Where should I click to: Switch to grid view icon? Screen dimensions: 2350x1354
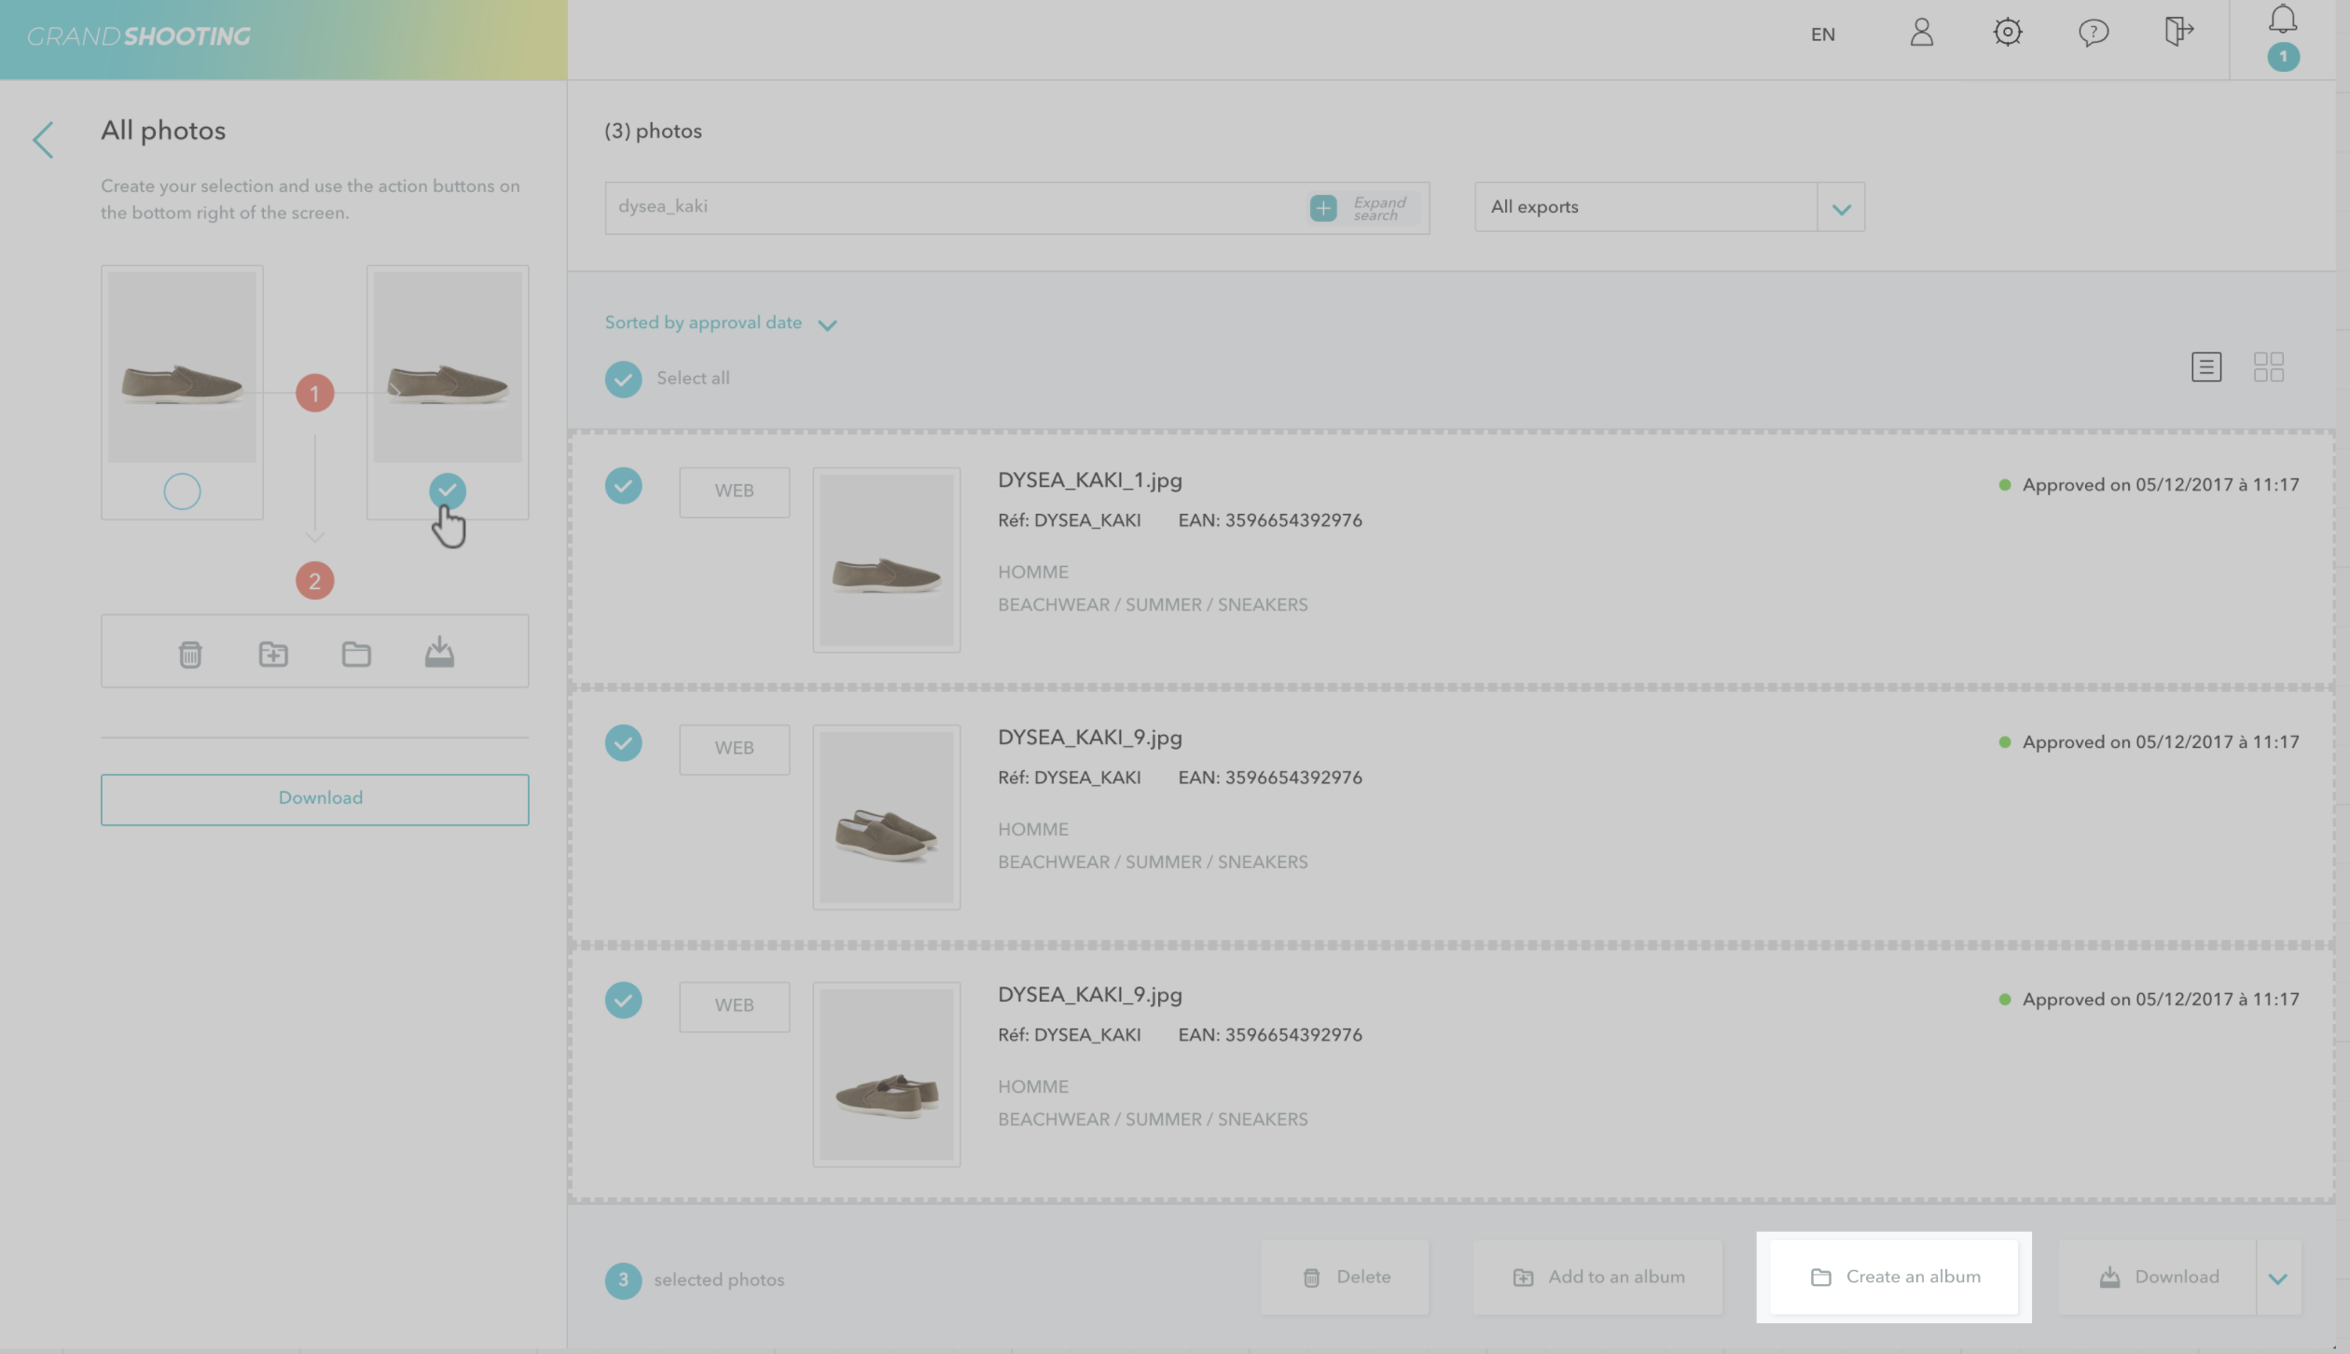(2268, 366)
